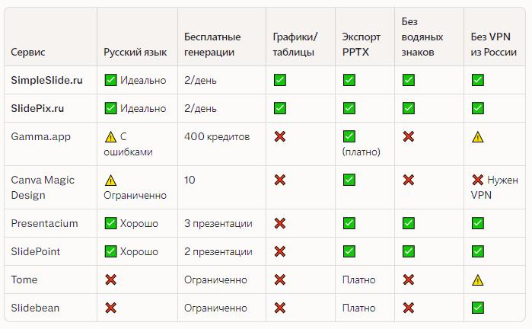Click the green checkmark in SimpleSlide.ru Графики/таблицы cell
Screen dimensions: 532x329
(280, 79)
